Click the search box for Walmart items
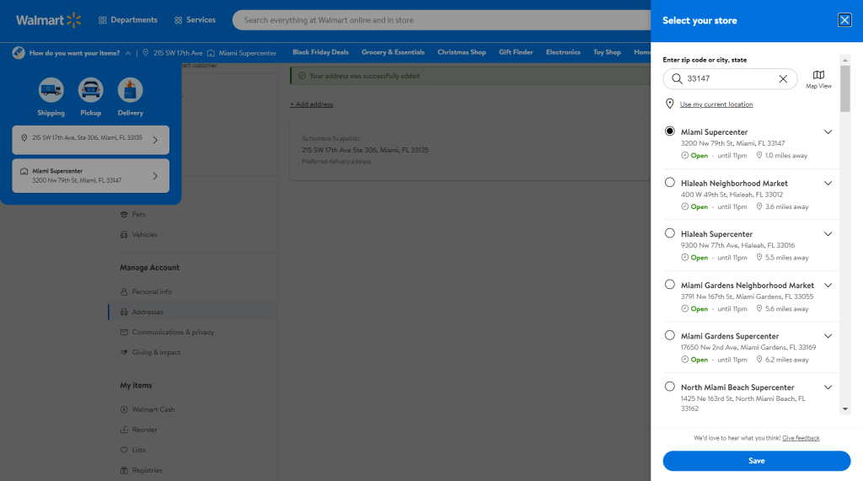863x481 pixels. tap(442, 20)
